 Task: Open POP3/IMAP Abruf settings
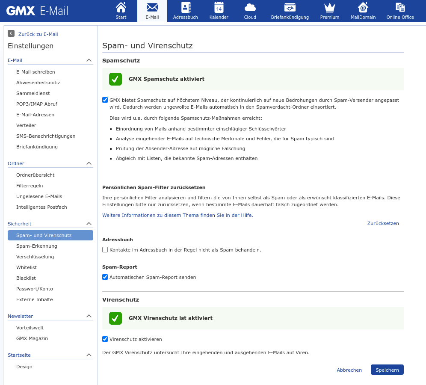(37, 104)
